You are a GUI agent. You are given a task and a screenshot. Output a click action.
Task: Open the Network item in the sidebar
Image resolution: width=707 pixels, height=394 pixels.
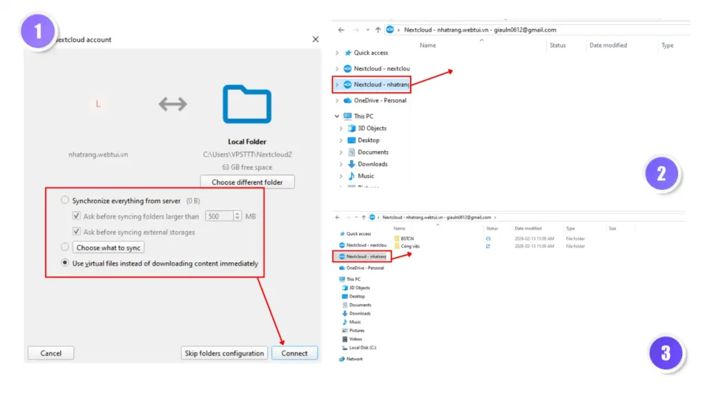(353, 359)
